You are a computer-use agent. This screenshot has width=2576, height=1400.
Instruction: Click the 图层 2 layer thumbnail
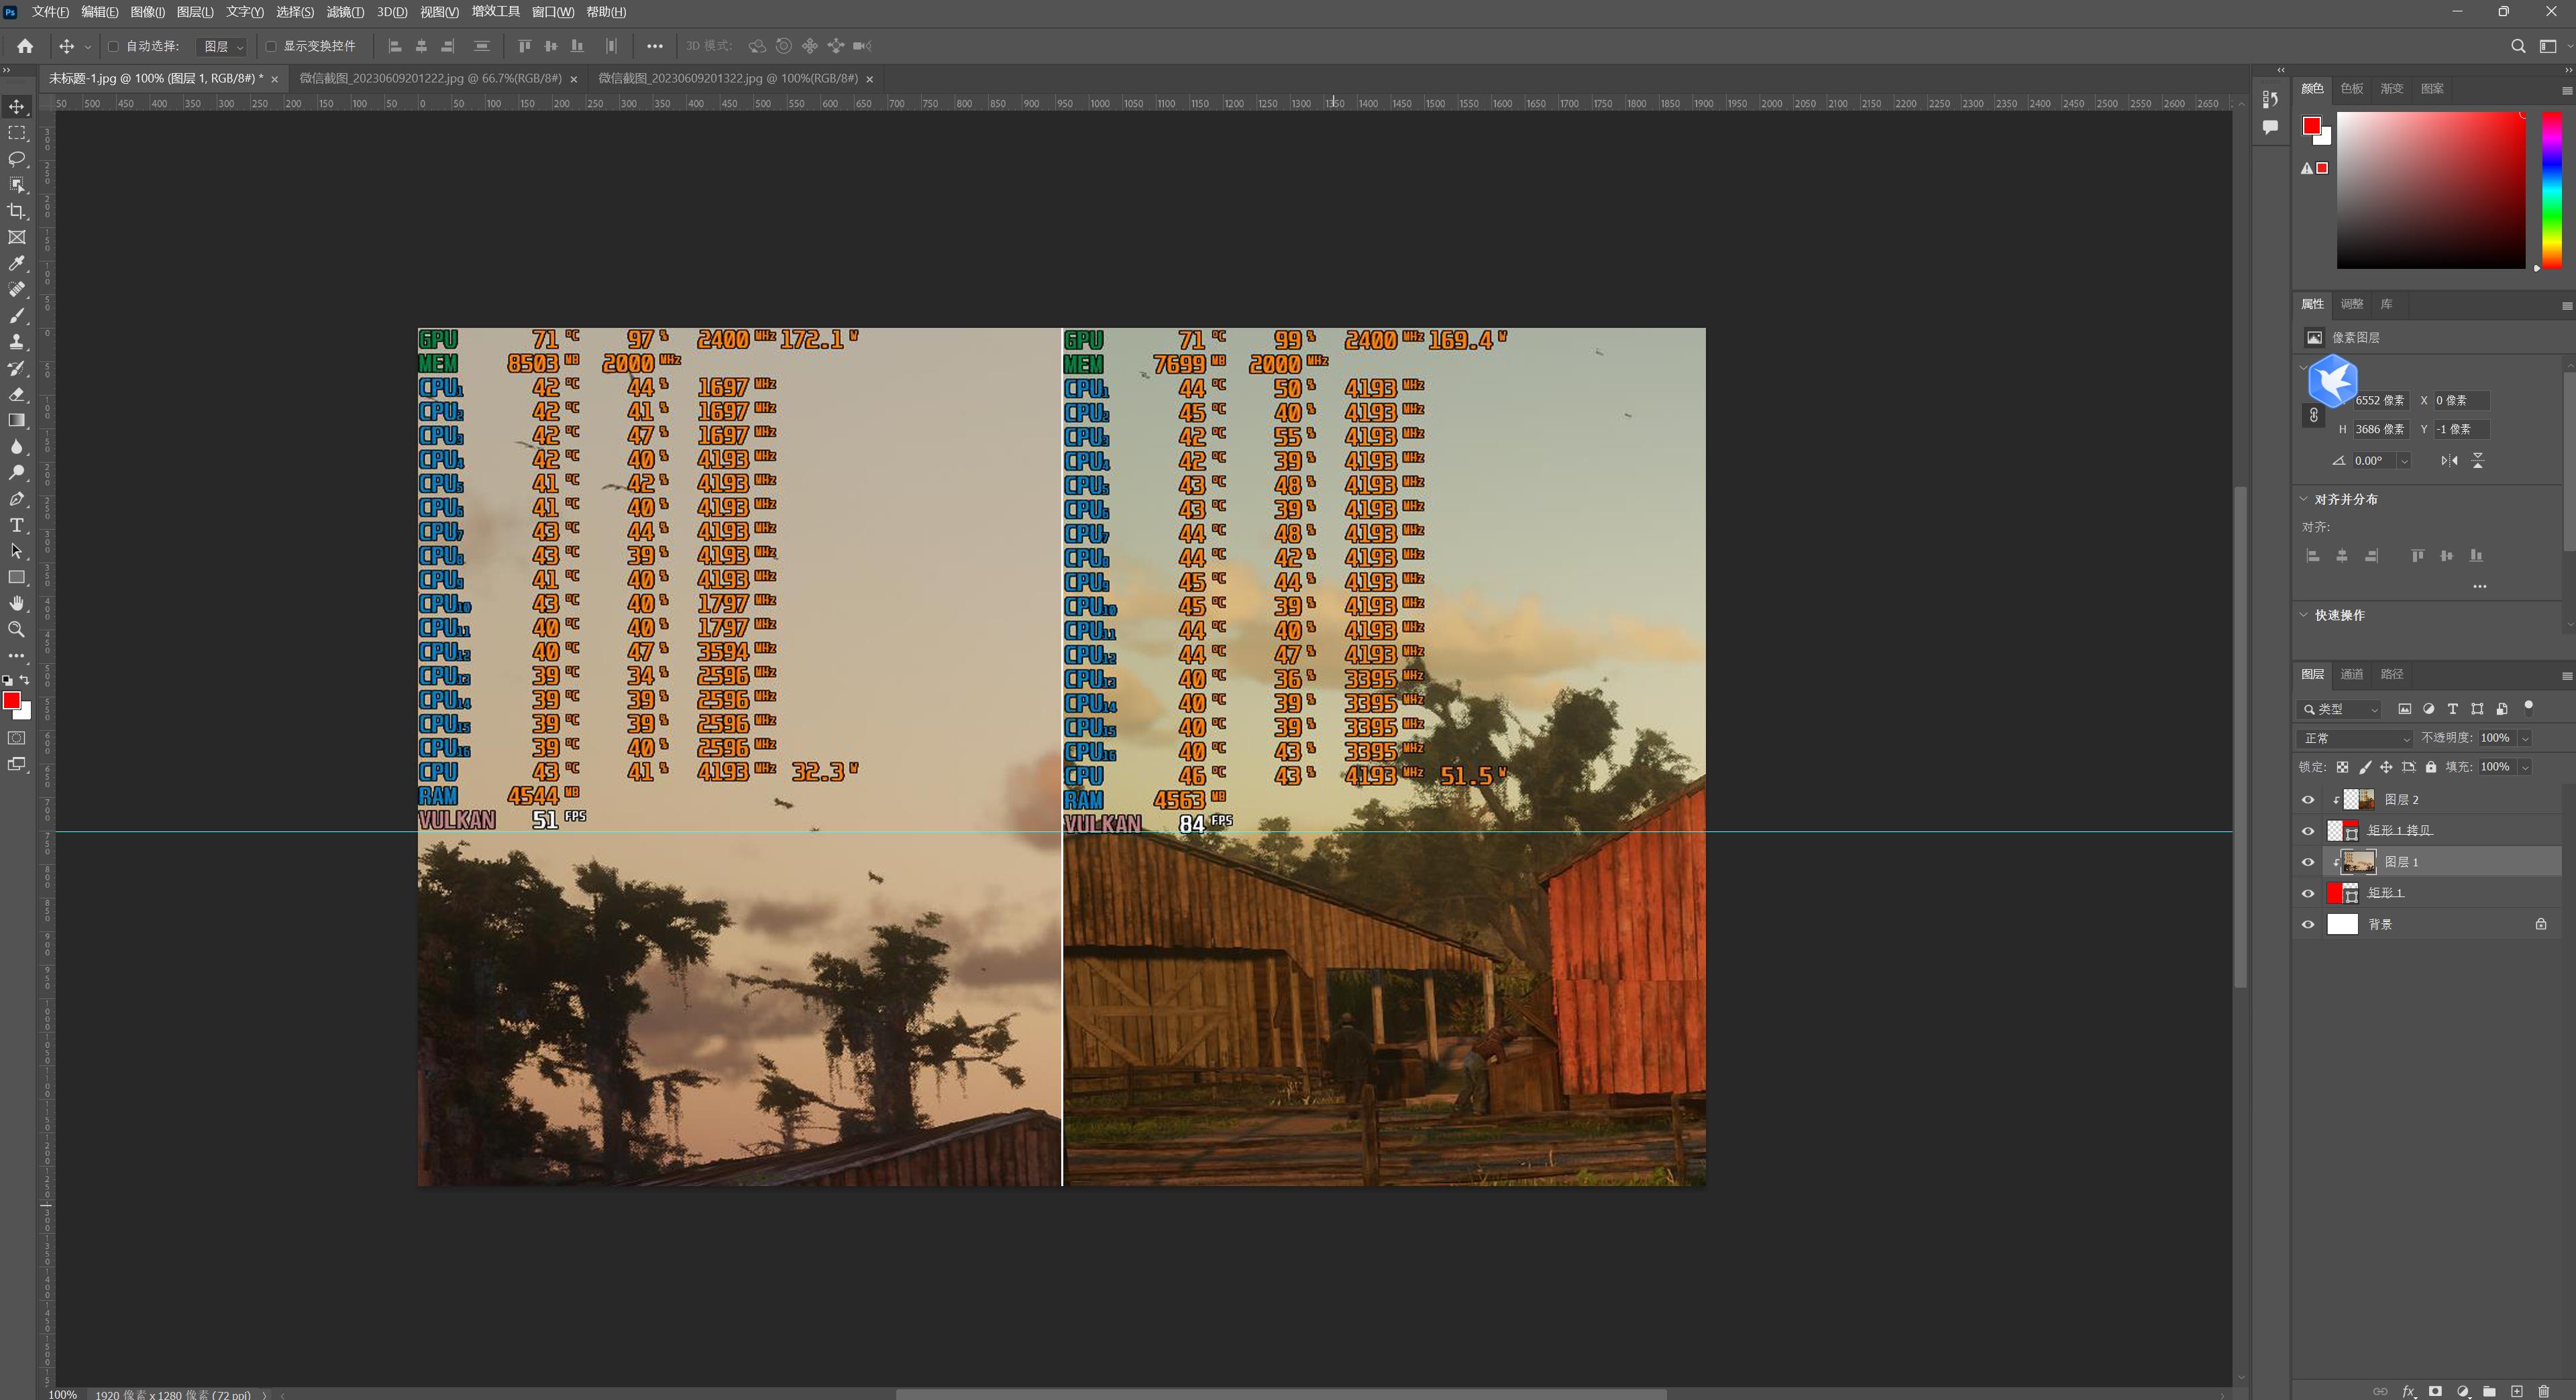click(2359, 799)
